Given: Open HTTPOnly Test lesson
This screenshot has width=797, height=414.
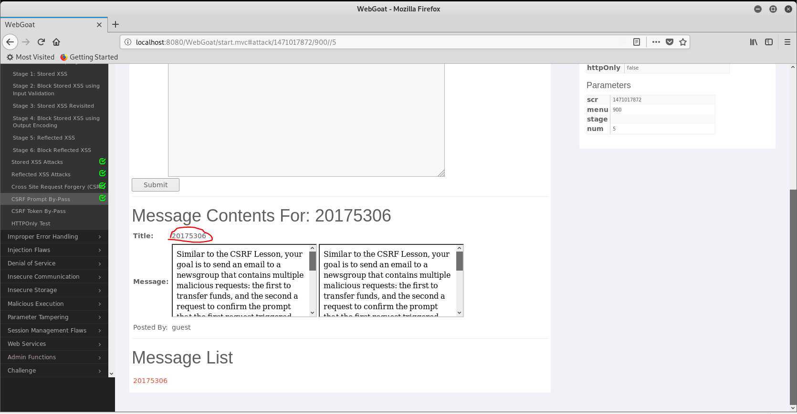Looking at the screenshot, I should coord(31,223).
